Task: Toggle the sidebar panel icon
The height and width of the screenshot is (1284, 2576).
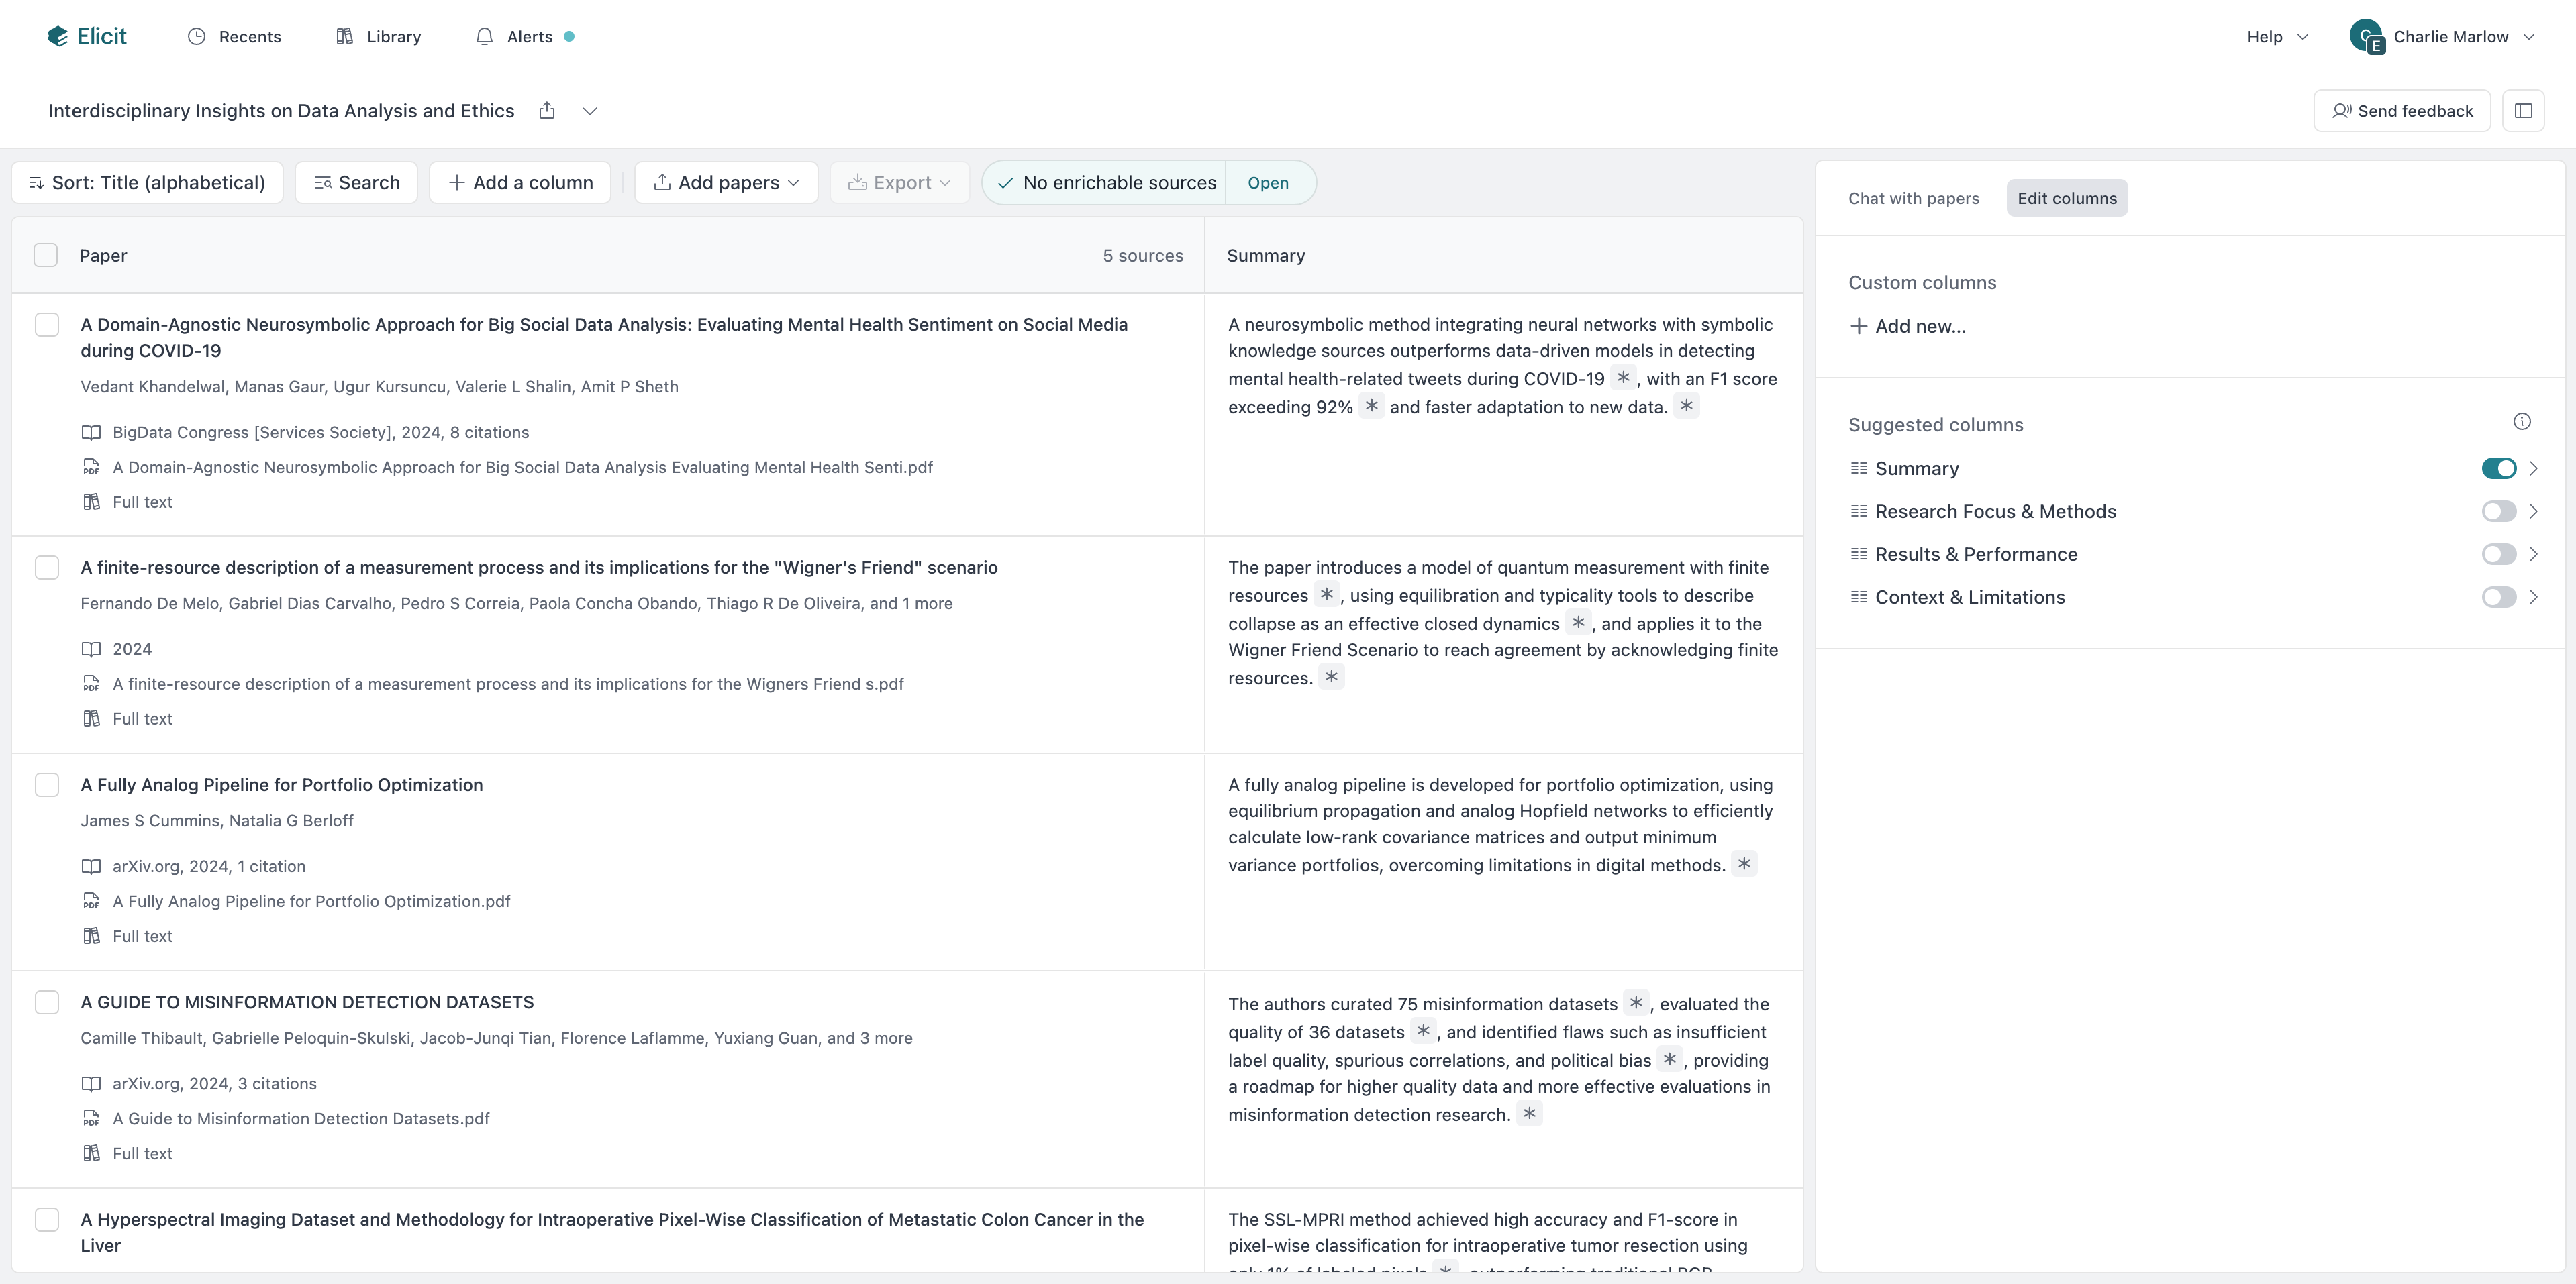Action: pos(2523,111)
